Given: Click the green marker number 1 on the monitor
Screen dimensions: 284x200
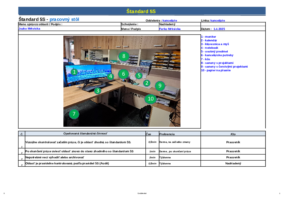Looking at the screenshot, I should [74, 72].
